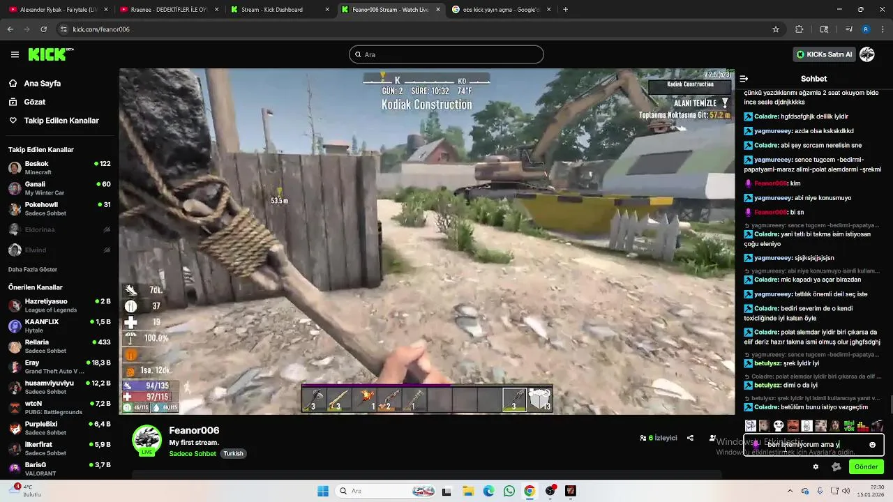The width and height of the screenshot is (893, 502).
Task: Open the Sadece Sohbet category link under Feanor006
Action: [x=193, y=454]
